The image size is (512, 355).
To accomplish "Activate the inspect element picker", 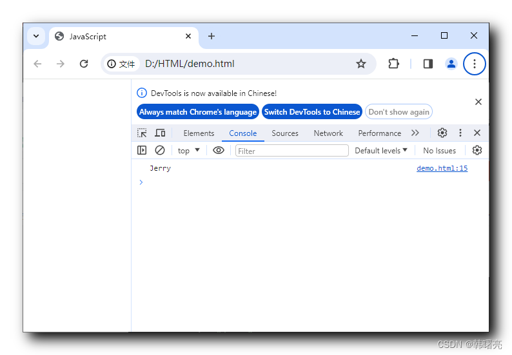I will [142, 133].
